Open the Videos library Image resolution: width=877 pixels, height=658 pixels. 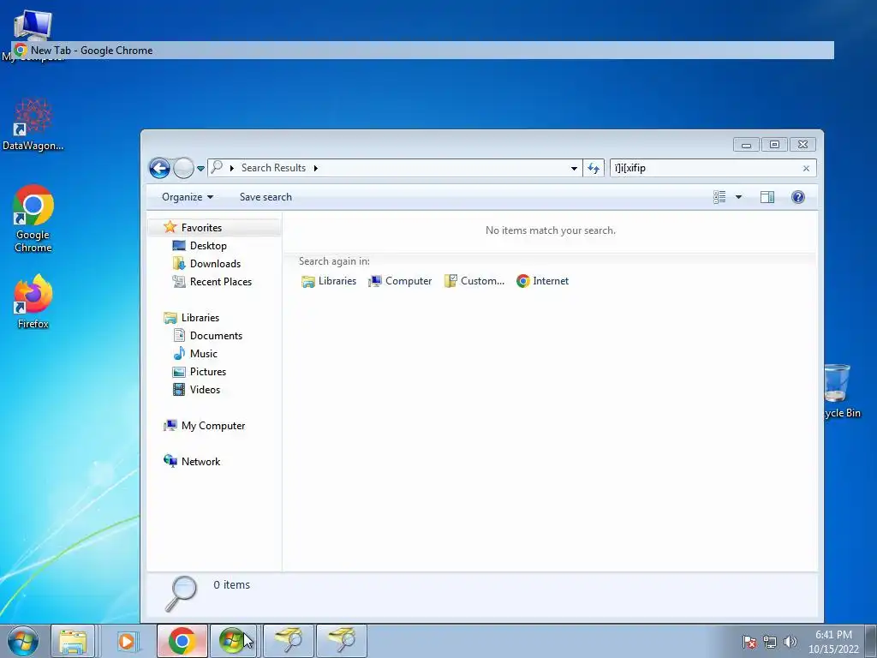tap(205, 390)
